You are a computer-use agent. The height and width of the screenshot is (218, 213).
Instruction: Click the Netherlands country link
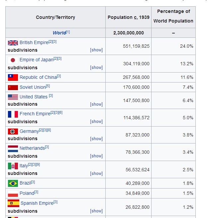coord(32,148)
